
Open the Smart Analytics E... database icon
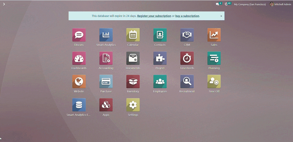[79, 105]
